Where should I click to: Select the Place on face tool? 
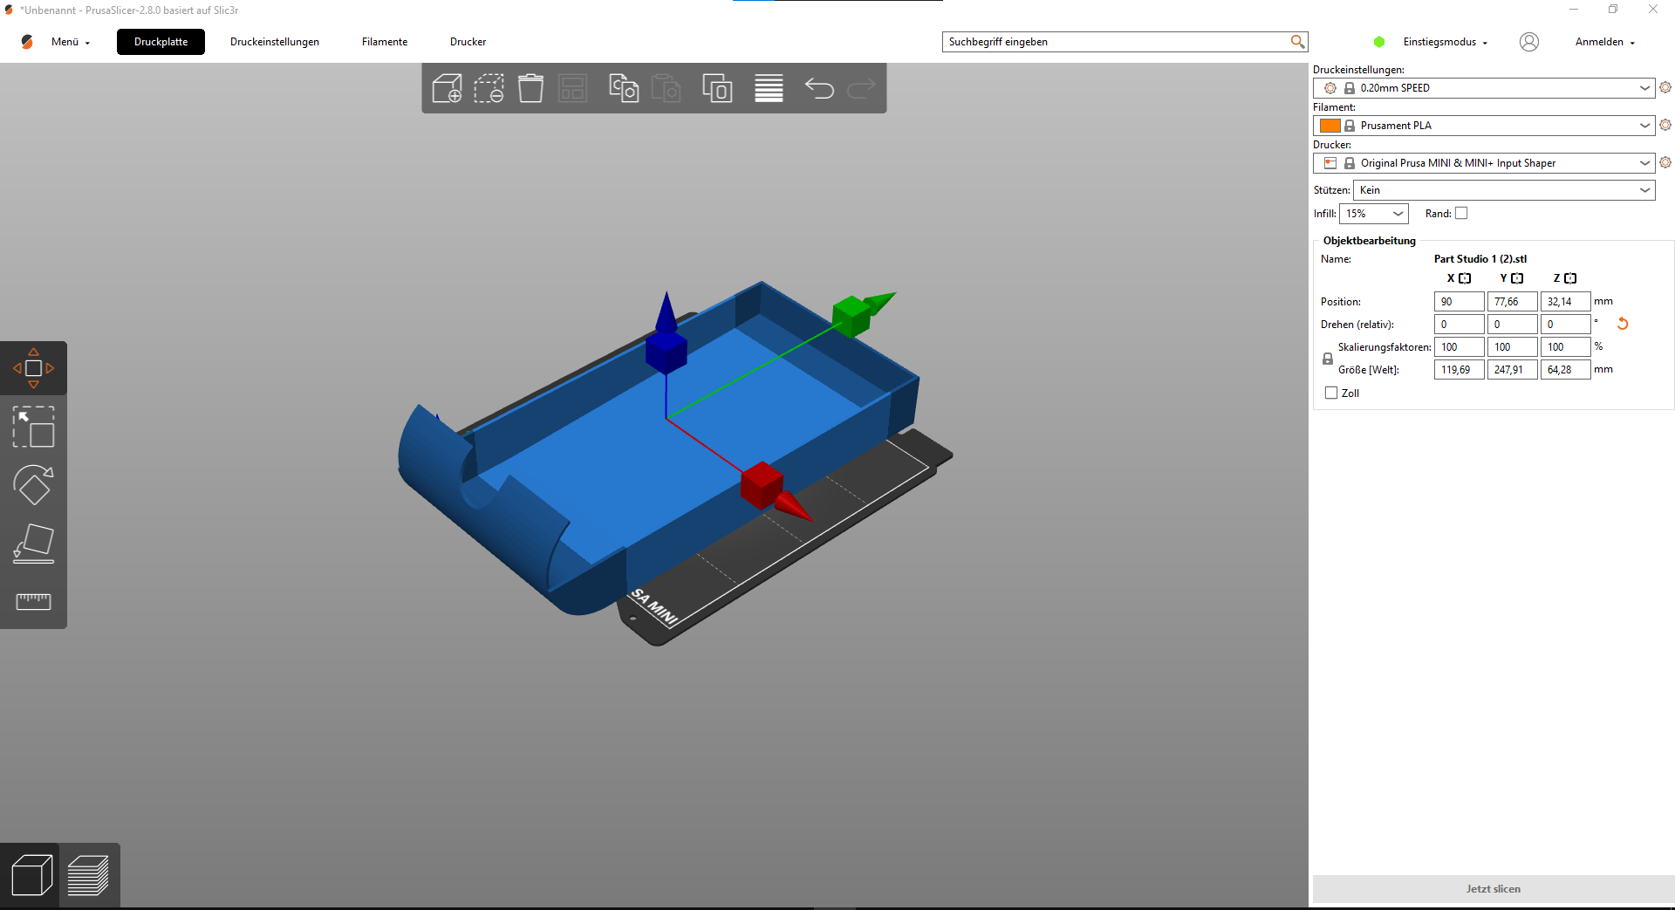pyautogui.click(x=33, y=544)
